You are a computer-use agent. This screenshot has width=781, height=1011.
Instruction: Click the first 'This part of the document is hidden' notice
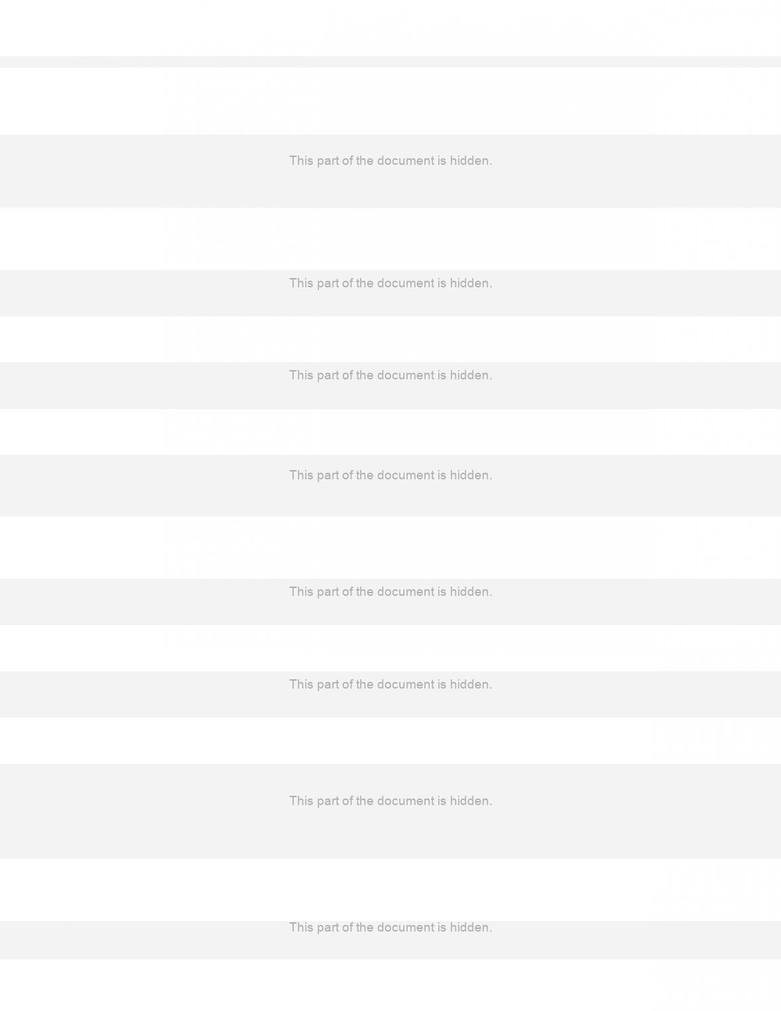pos(390,161)
